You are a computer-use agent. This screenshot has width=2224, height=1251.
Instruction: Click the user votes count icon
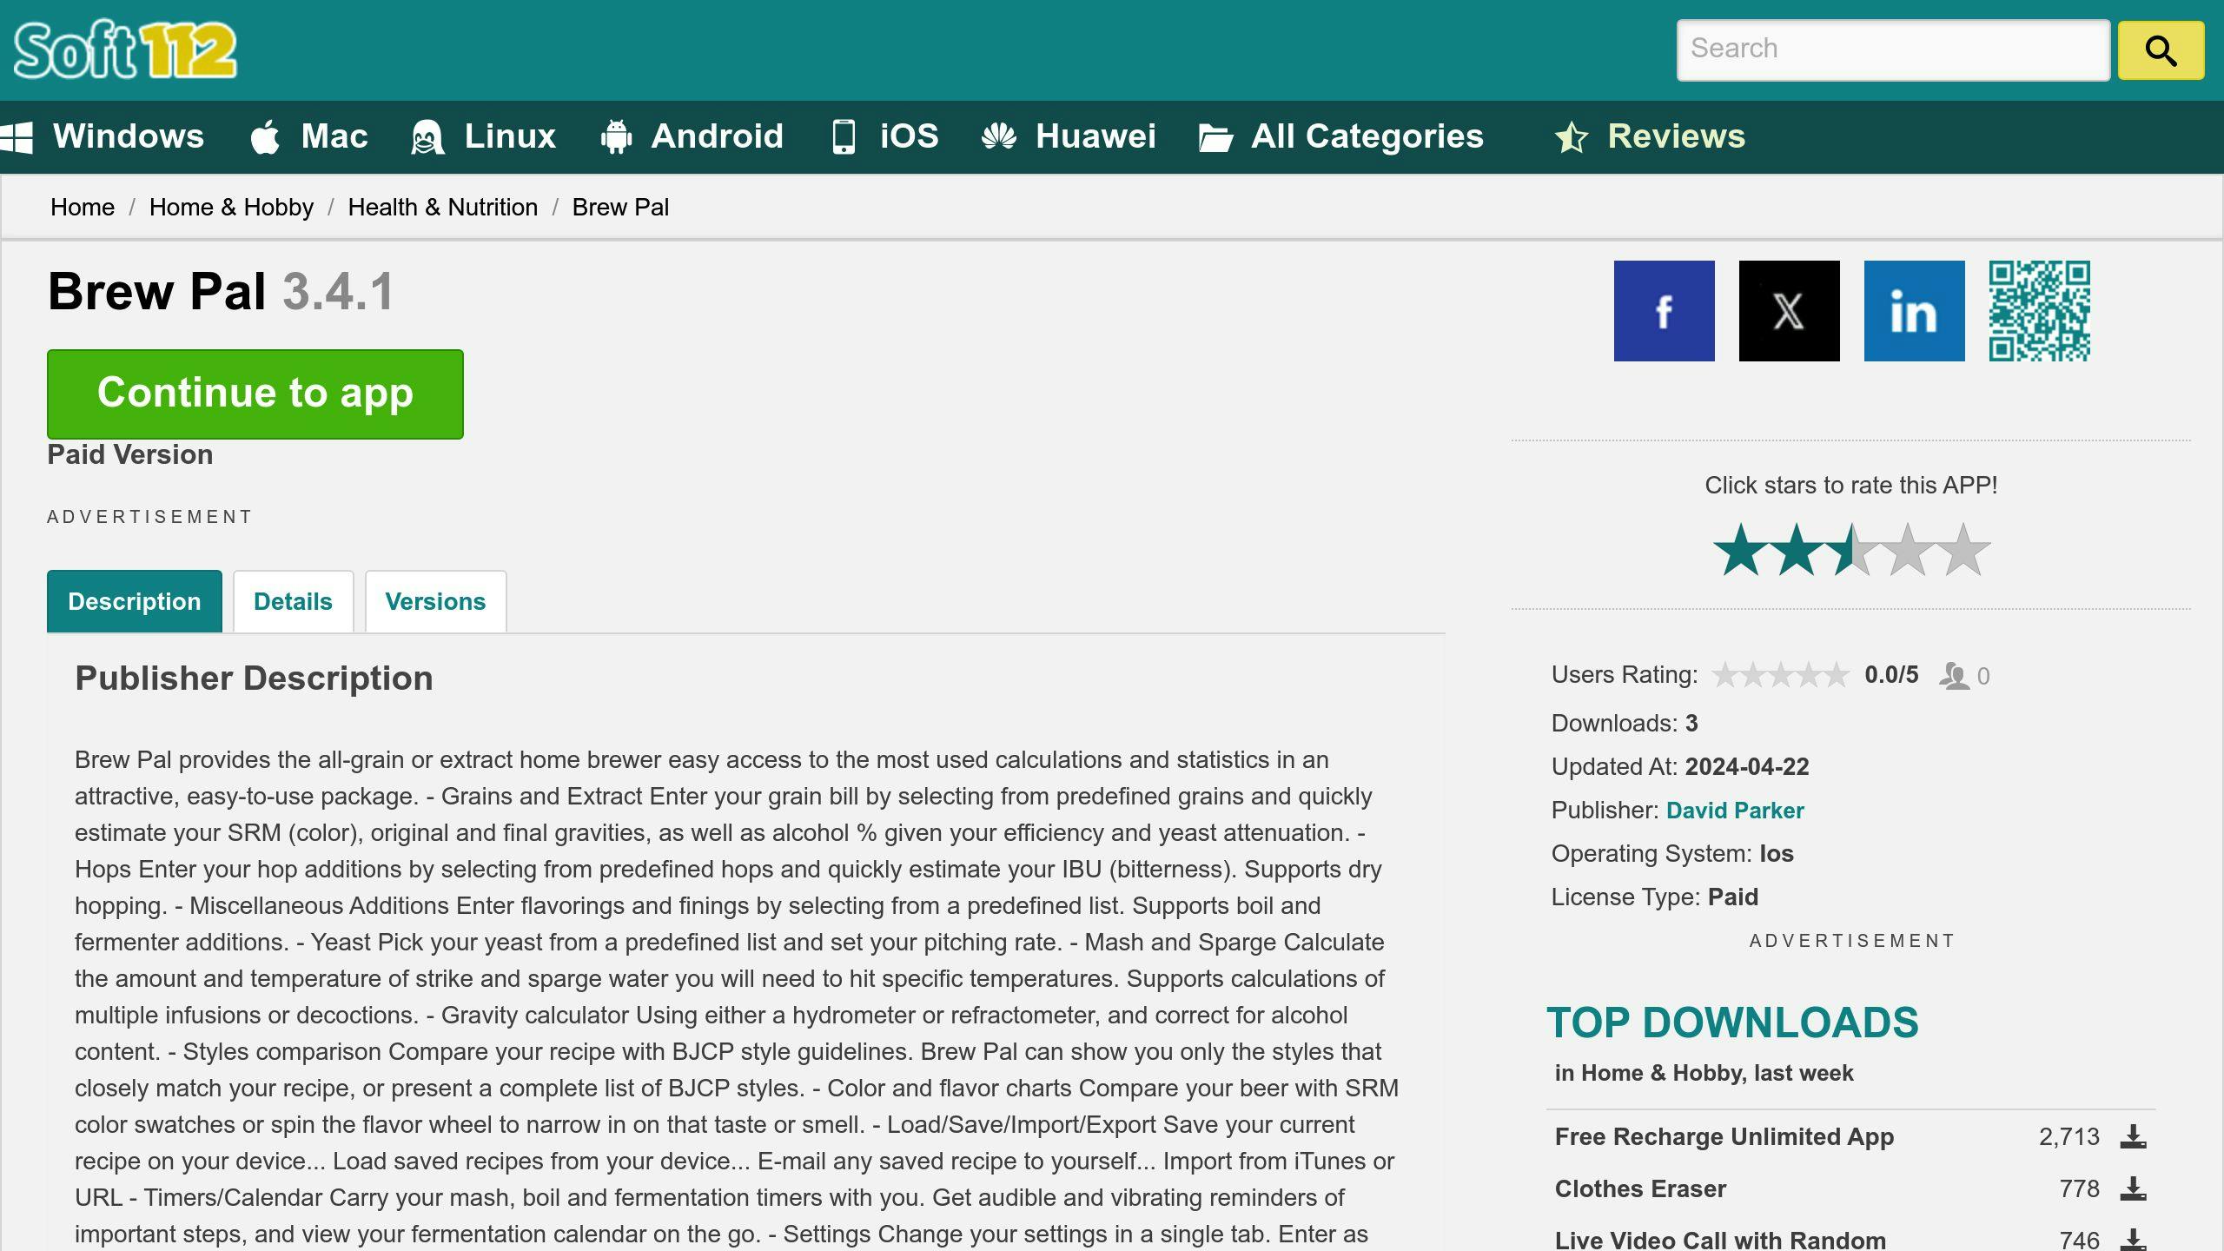1954,676
